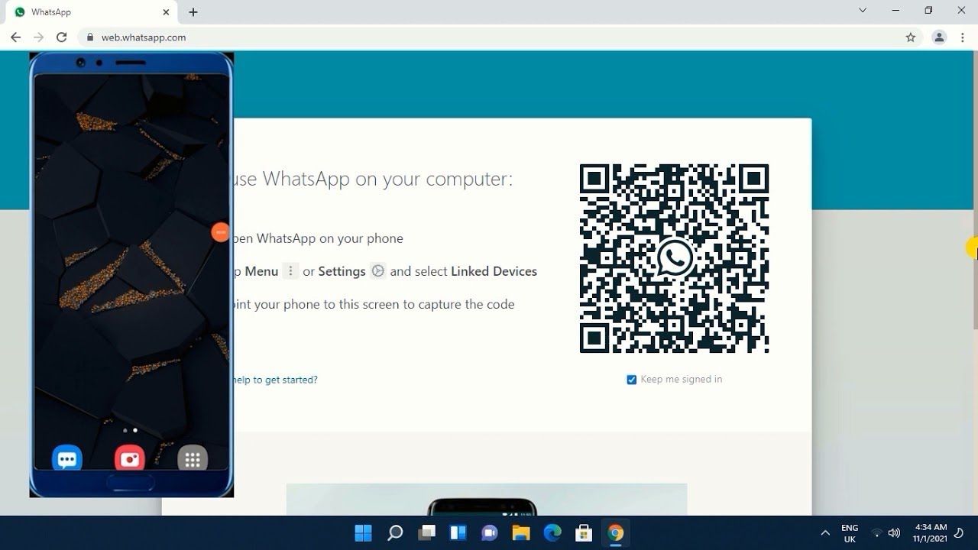Switch ENG UK input language

pyautogui.click(x=850, y=533)
